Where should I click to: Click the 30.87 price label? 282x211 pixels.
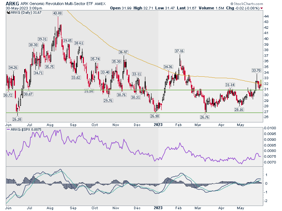pyautogui.click(x=28, y=94)
